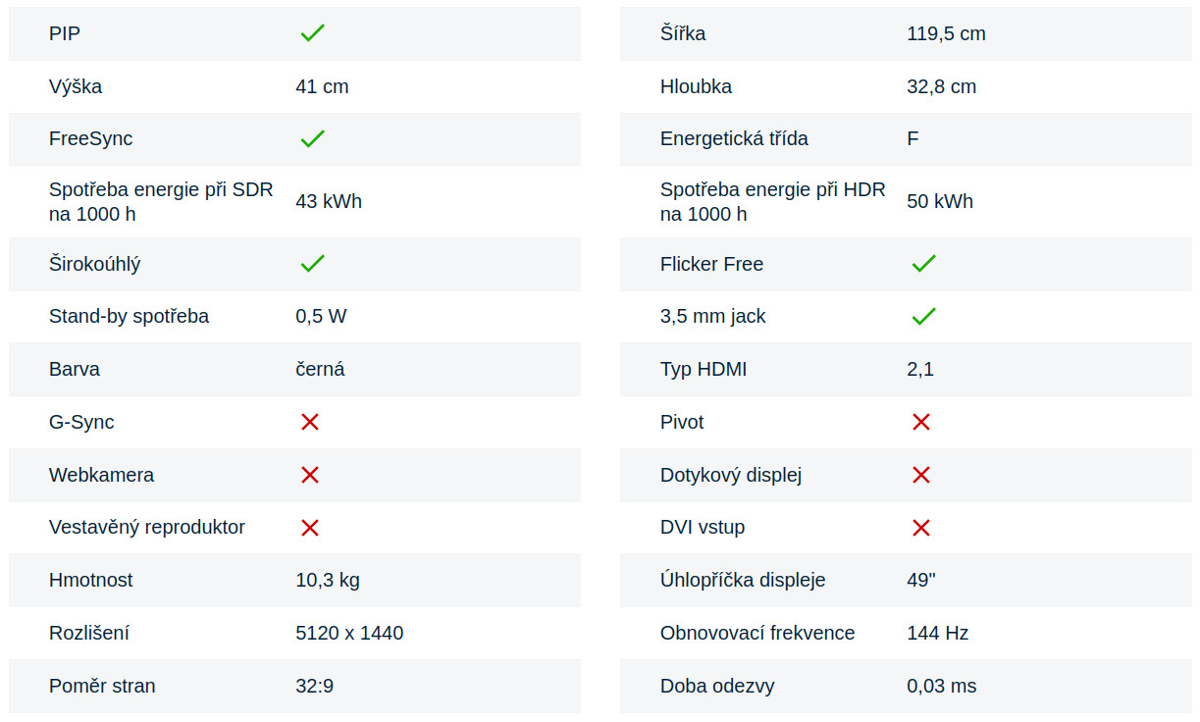Click the Barva value černá
The image size is (1200, 722).
tap(320, 370)
